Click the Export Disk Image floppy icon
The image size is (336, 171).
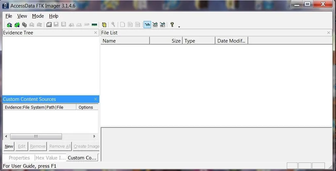coord(56,25)
